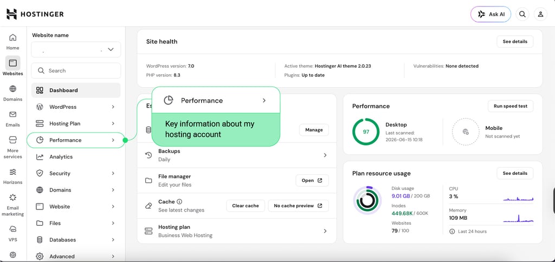Expand sidebar Performance chevron
555x262 pixels.
113,140
